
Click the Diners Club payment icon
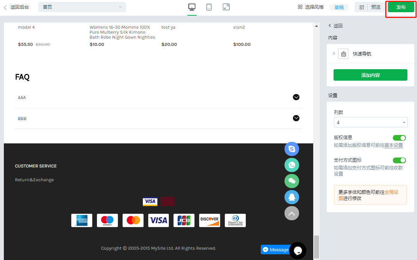(235, 221)
